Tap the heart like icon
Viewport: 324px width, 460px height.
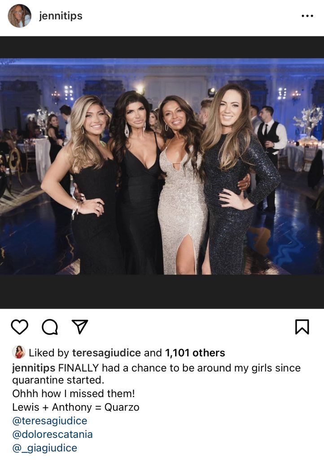coord(19,327)
